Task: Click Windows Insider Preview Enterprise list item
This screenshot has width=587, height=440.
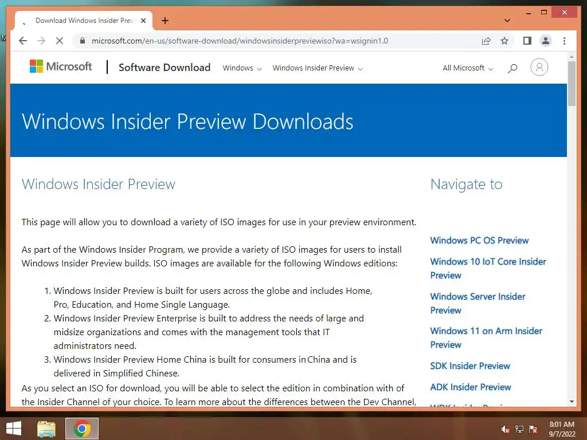Action: 209,332
